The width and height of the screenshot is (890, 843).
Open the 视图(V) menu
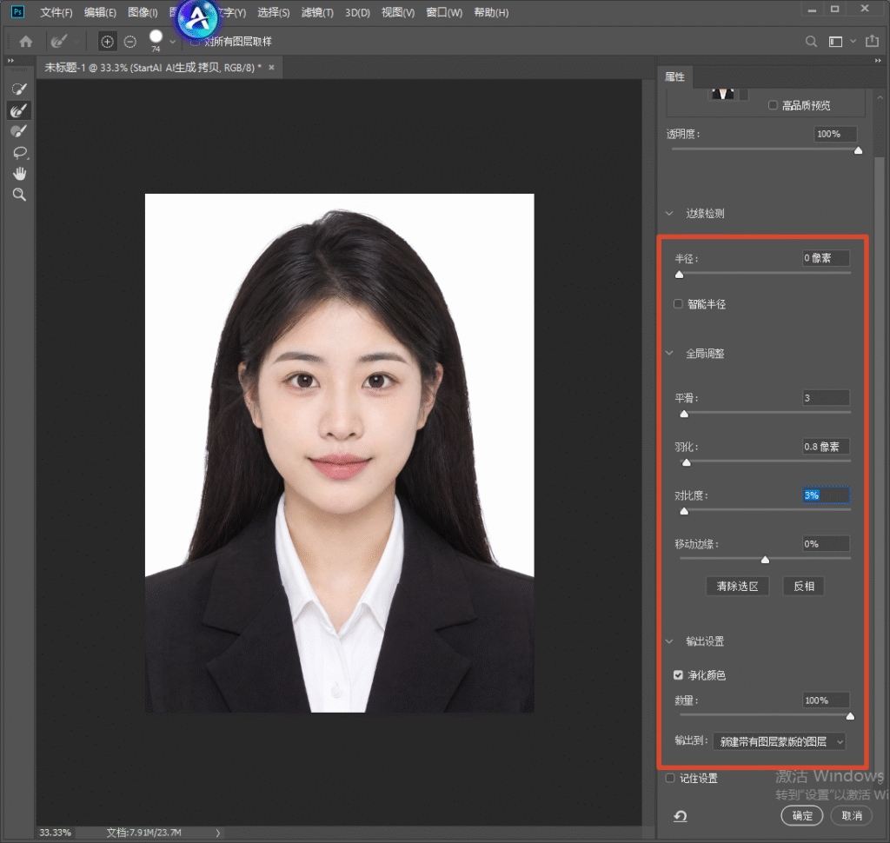(398, 12)
